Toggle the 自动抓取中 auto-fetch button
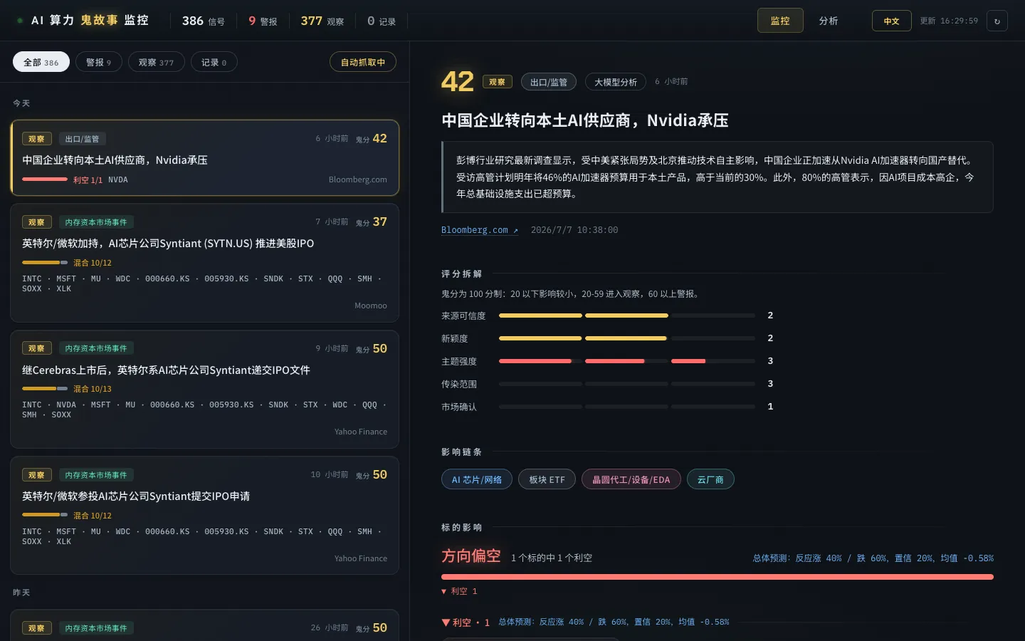 coord(363,62)
